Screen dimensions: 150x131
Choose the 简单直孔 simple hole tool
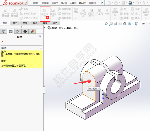(x=83, y=13)
